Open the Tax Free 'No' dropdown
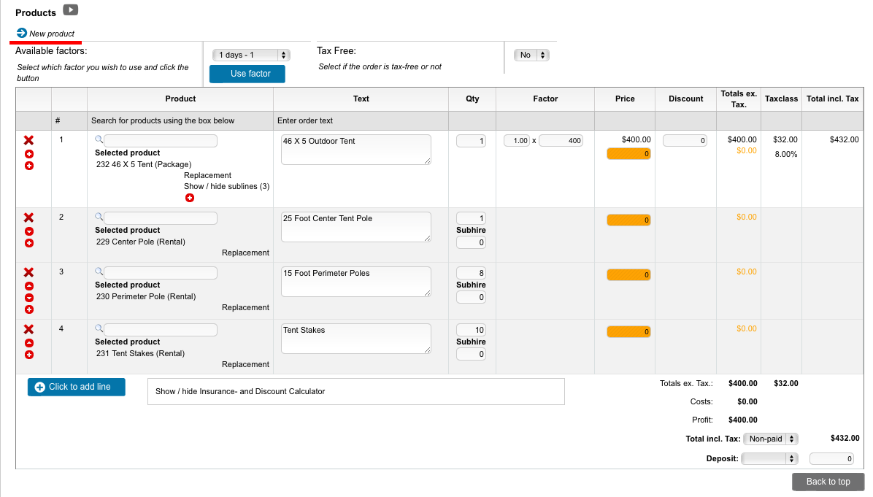 531,55
